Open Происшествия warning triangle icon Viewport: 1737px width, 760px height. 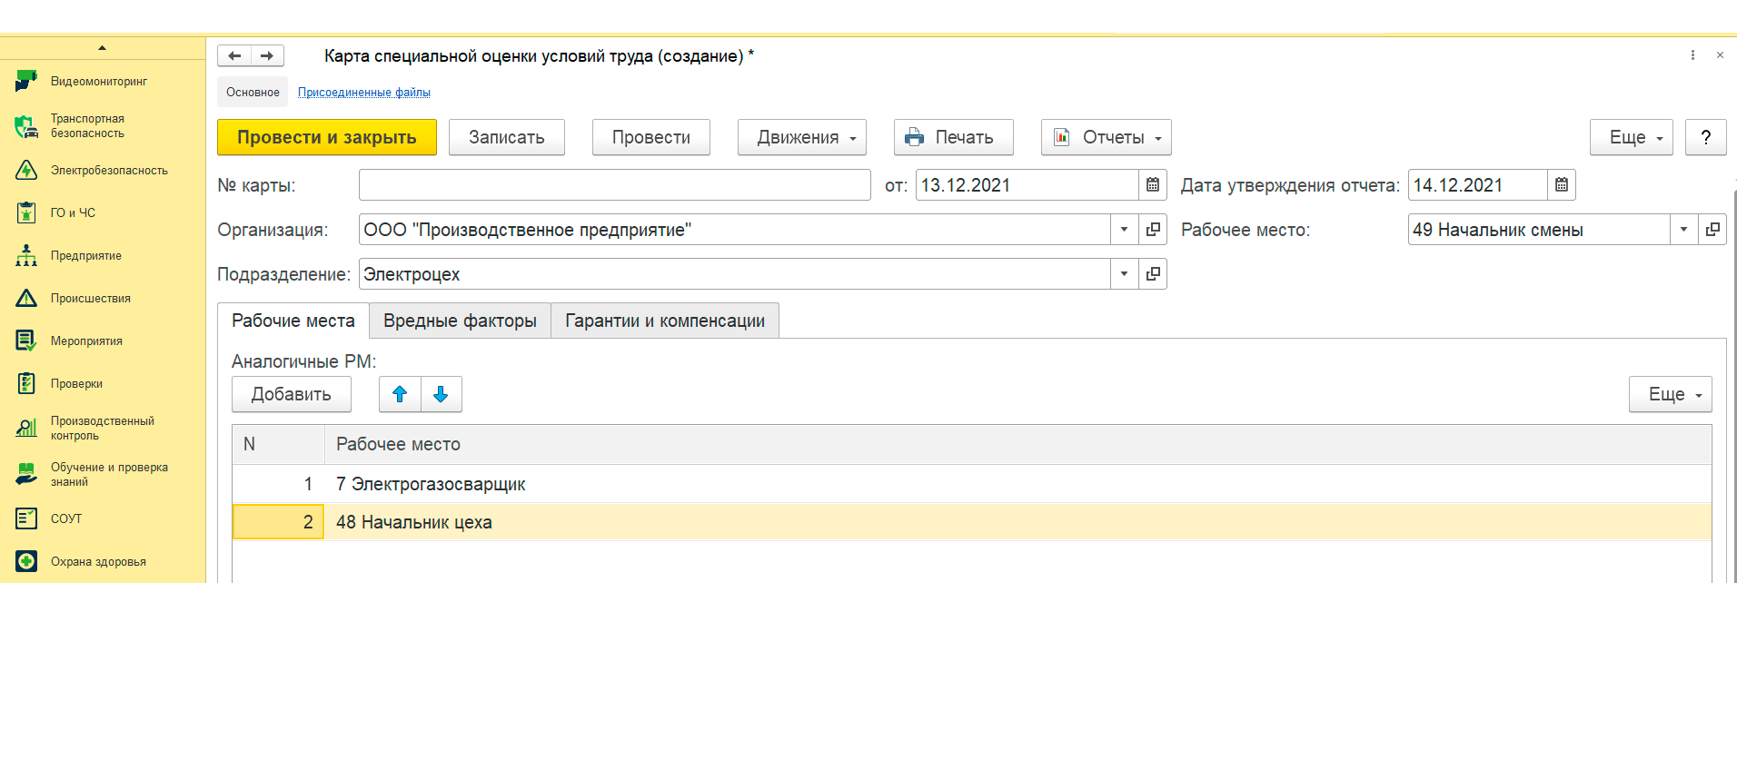click(x=26, y=298)
